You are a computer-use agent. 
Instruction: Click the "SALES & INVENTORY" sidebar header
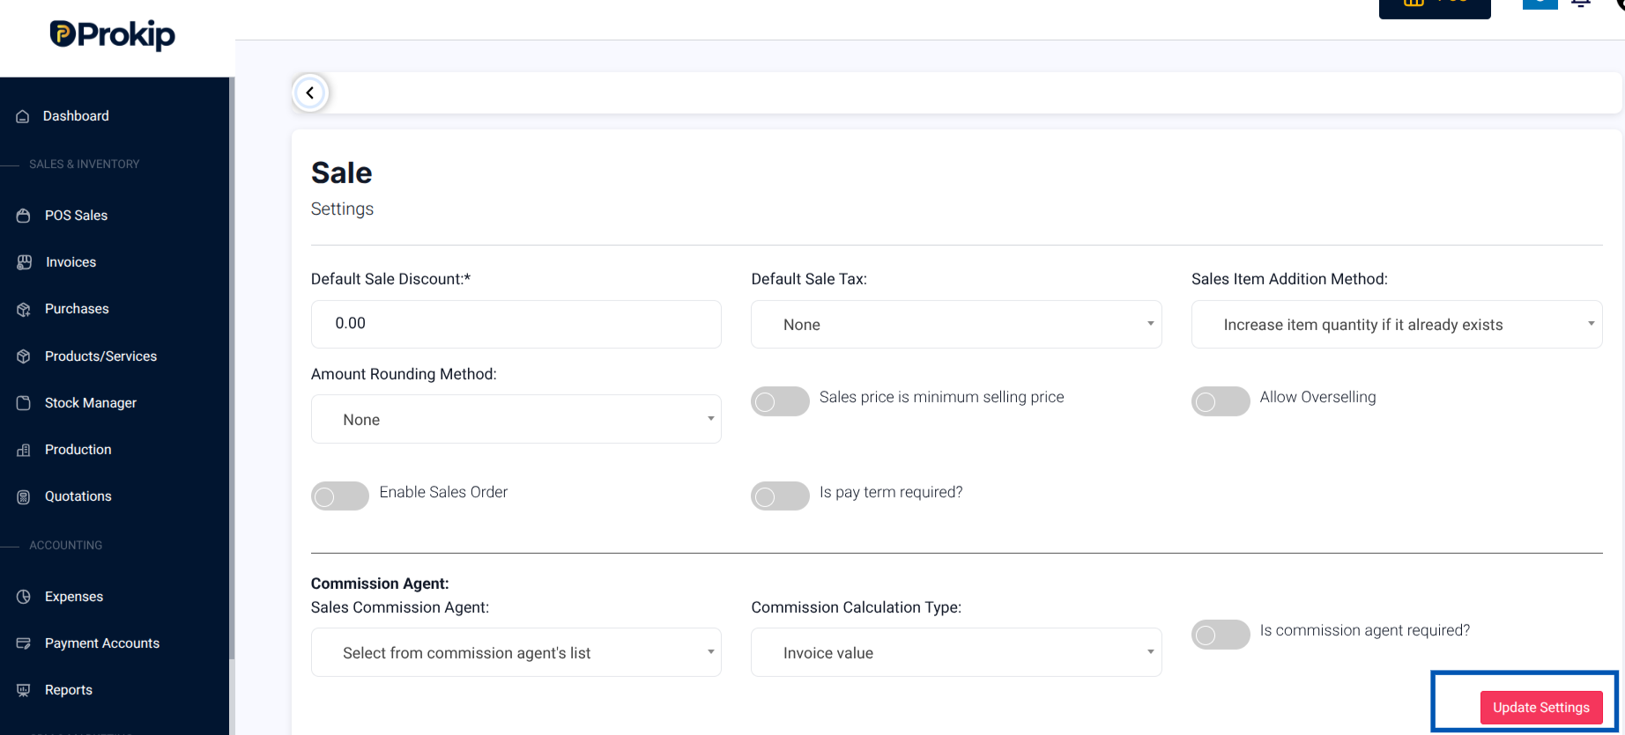(85, 165)
